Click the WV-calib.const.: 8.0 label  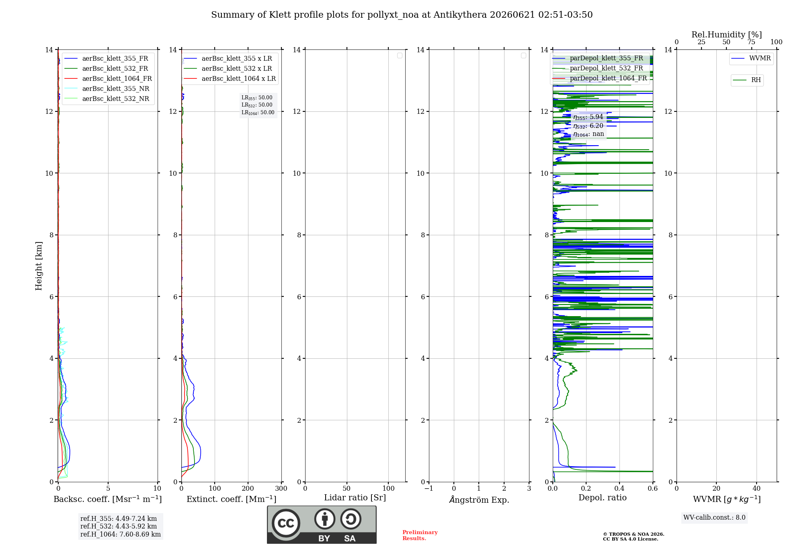pos(714,517)
